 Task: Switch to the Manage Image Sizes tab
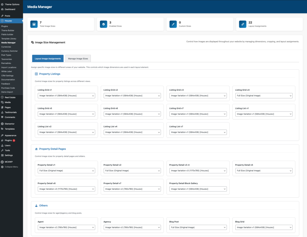[78, 59]
